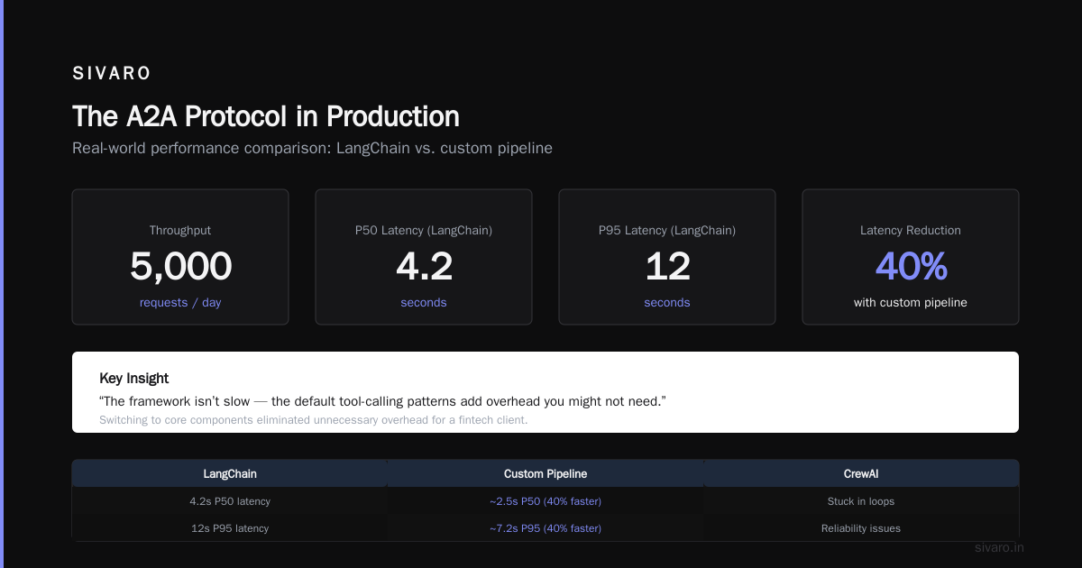Select the title 'The A2A Protocol in Production'
This screenshot has width=1082, height=568.
pos(266,116)
